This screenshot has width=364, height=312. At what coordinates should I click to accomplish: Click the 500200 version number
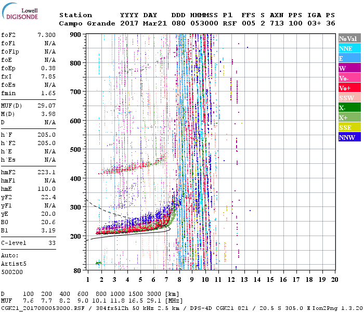pyautogui.click(x=12, y=272)
